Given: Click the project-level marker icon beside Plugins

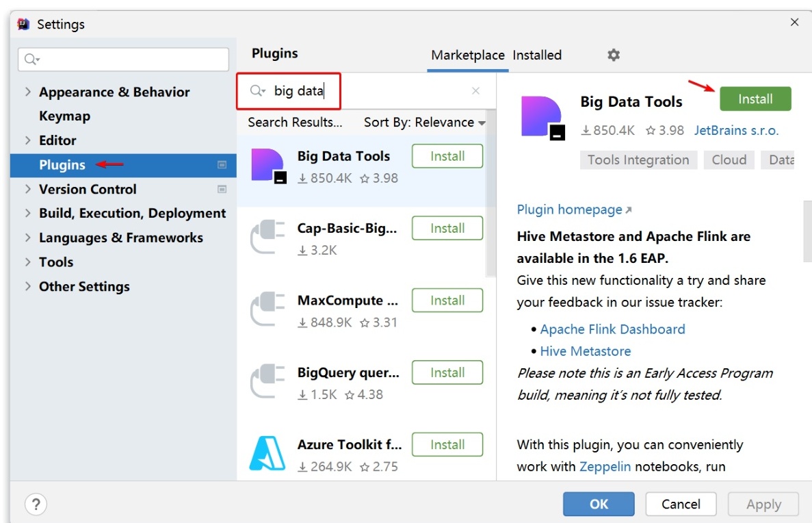Looking at the screenshot, I should click(x=222, y=165).
